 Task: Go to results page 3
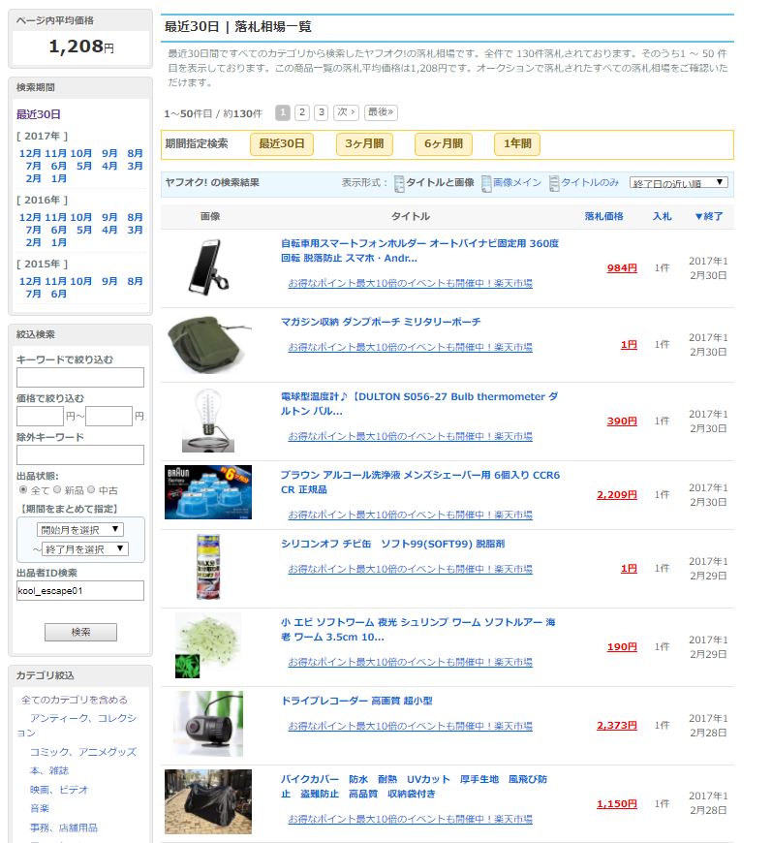click(x=321, y=112)
